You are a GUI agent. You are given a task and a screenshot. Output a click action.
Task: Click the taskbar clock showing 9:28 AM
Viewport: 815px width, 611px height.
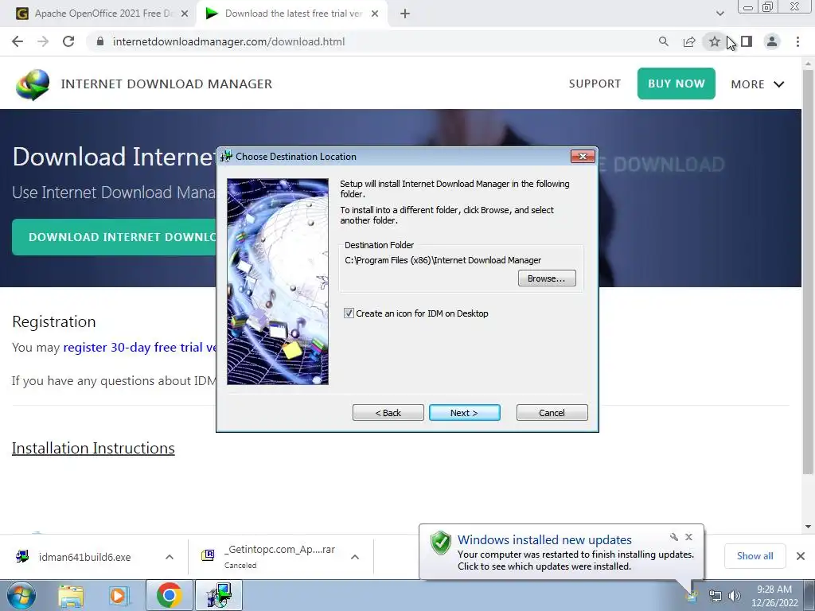pyautogui.click(x=774, y=596)
